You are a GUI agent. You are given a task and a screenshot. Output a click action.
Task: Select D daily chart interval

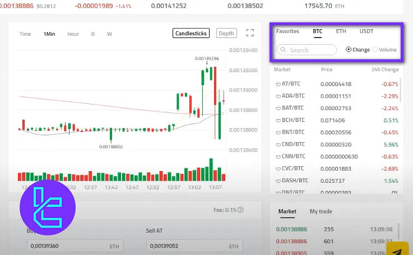click(92, 34)
